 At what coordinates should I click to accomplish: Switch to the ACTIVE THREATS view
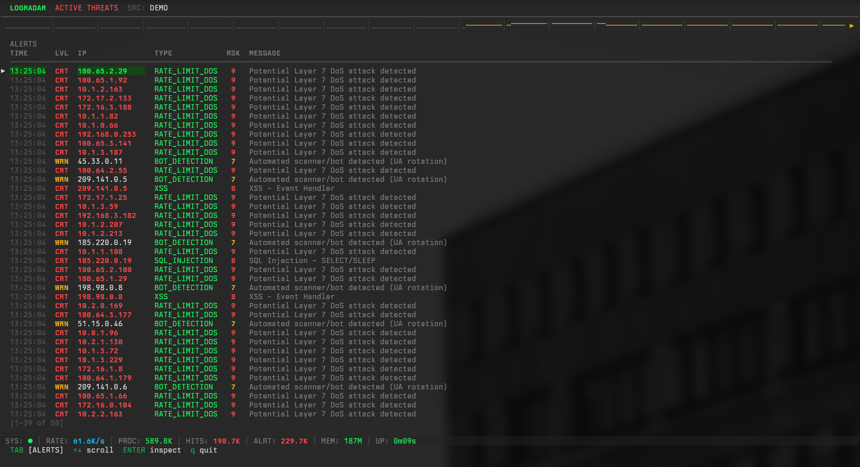tap(86, 8)
